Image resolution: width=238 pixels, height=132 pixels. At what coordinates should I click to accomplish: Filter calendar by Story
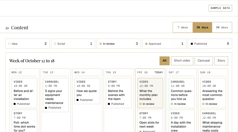[x=221, y=61]
